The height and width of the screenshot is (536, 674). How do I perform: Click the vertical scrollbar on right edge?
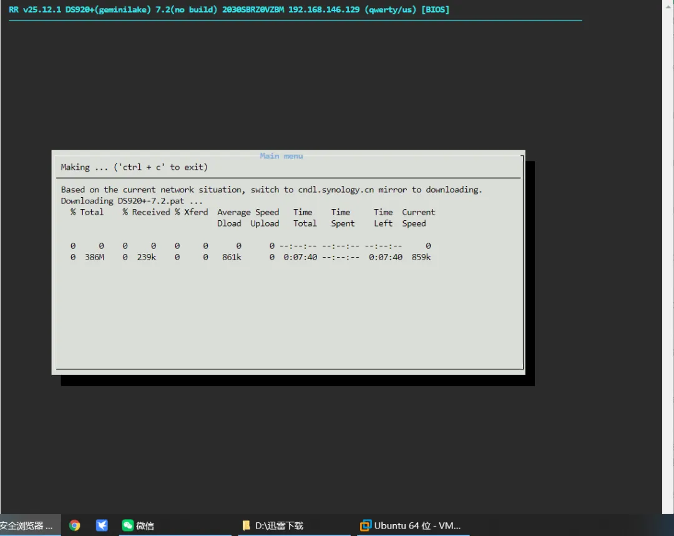(x=668, y=257)
